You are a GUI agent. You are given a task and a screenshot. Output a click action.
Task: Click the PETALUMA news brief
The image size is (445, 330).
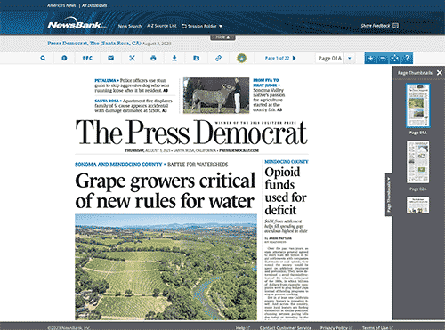pos(132,85)
